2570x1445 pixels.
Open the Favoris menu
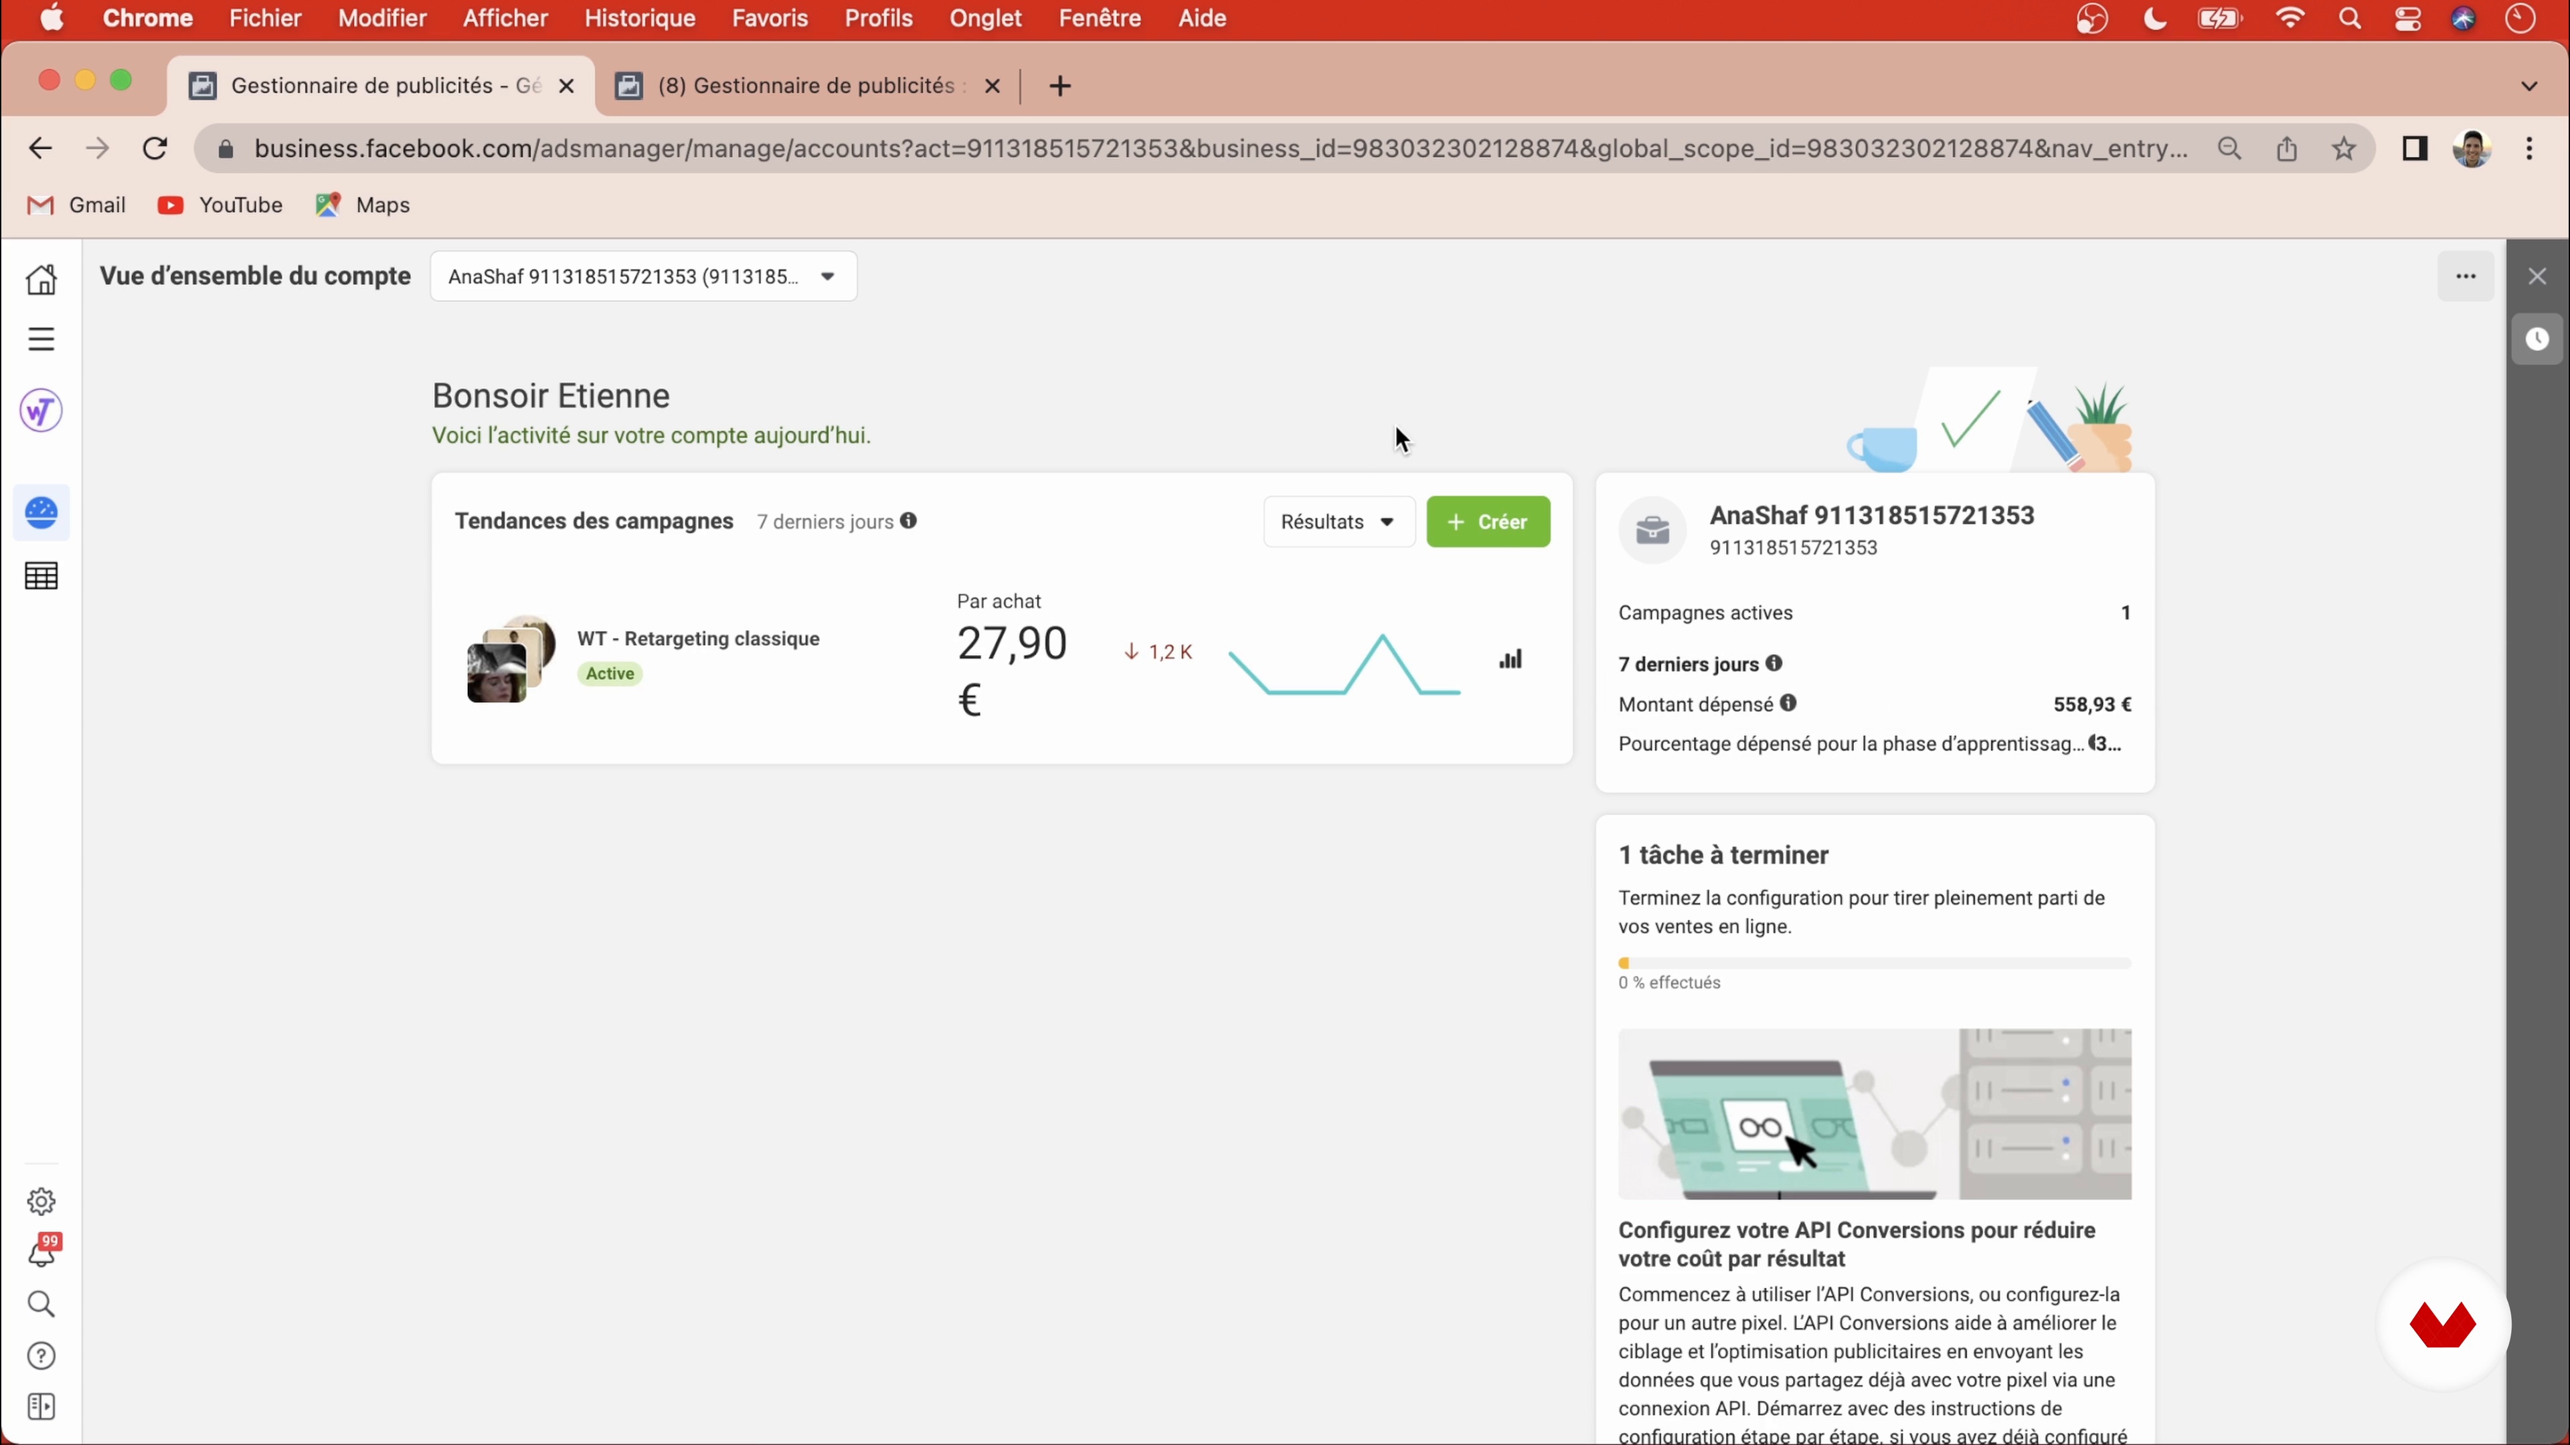769,18
